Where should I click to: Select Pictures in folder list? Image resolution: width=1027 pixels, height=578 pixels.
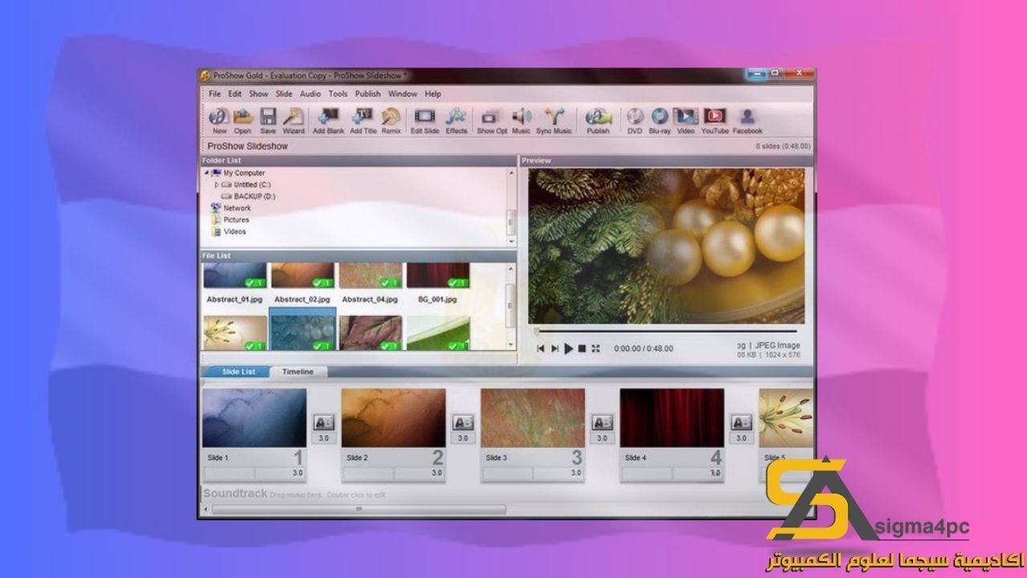tap(236, 219)
